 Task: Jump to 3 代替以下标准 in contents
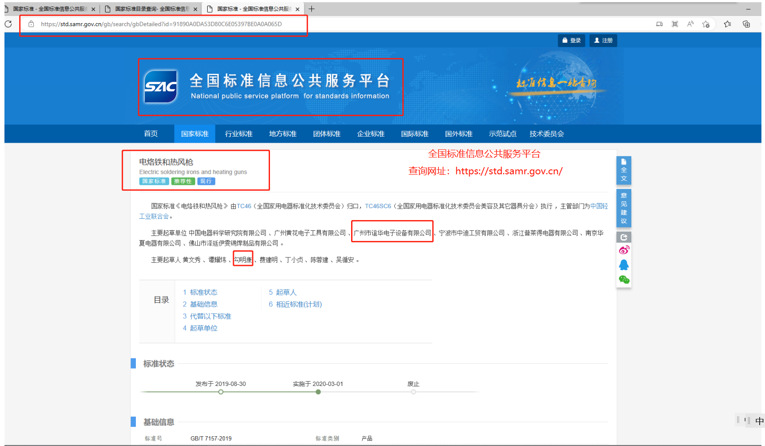(x=207, y=317)
